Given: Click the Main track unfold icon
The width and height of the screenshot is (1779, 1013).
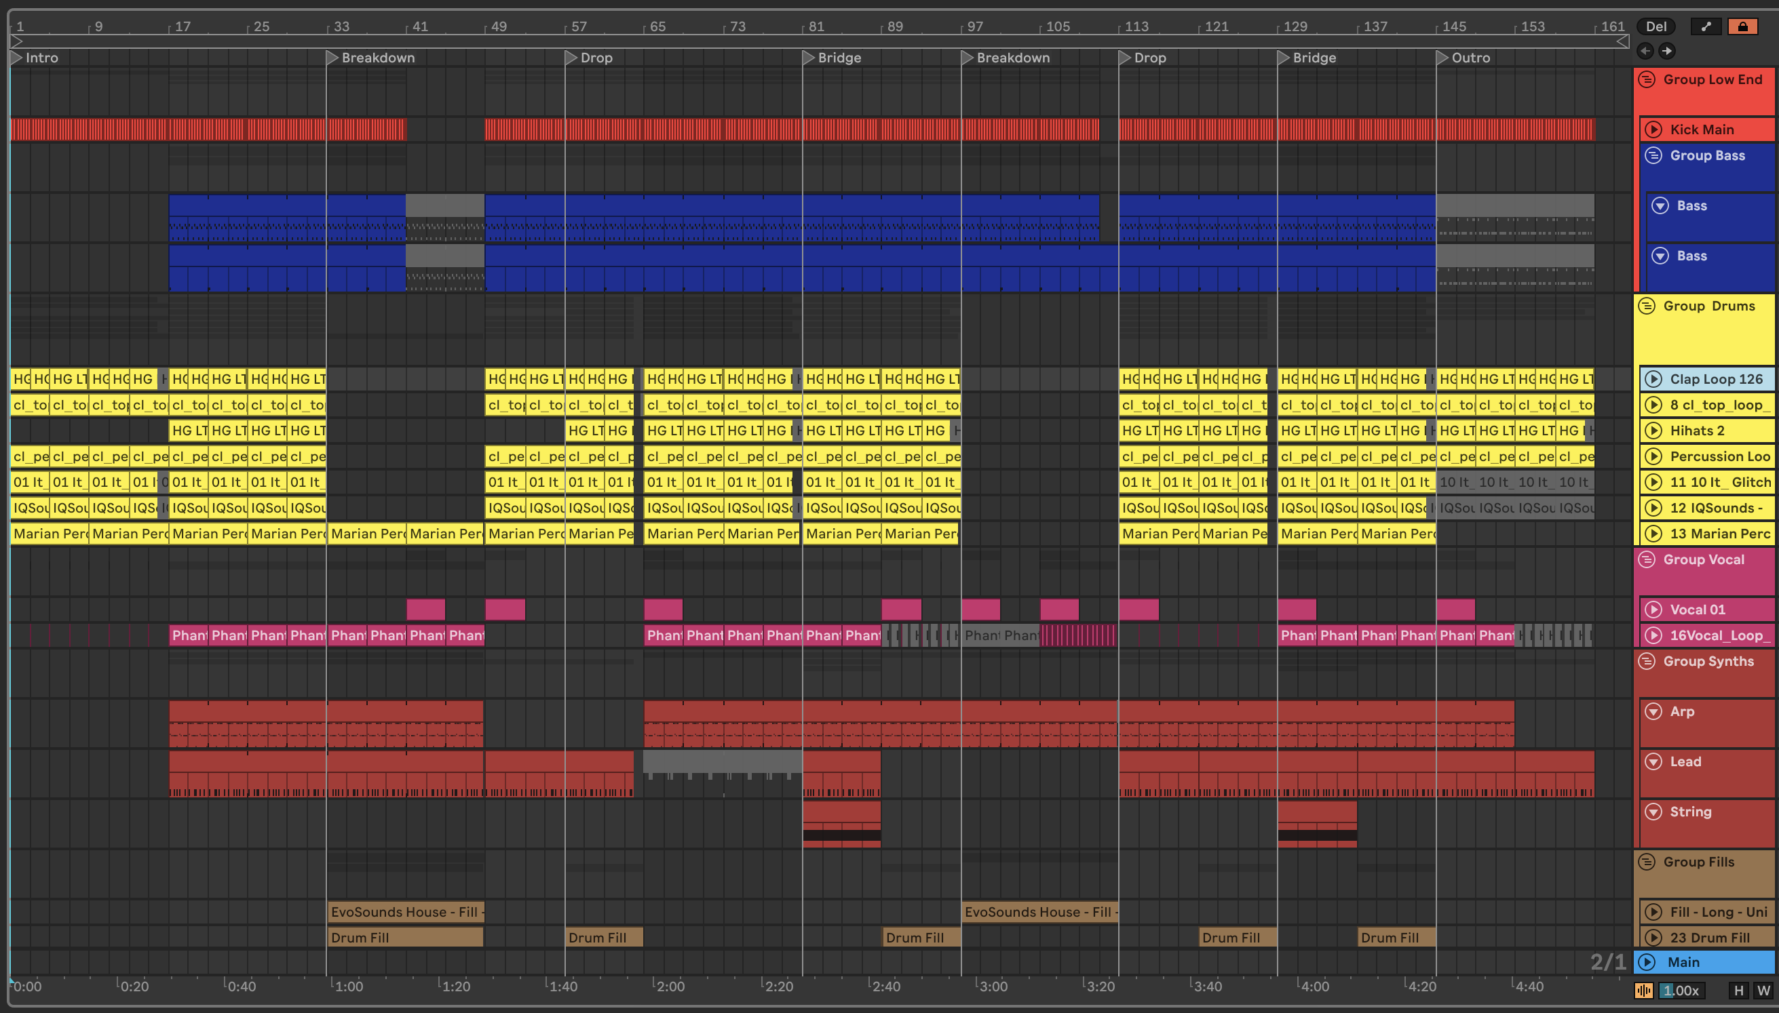Looking at the screenshot, I should tap(1647, 962).
